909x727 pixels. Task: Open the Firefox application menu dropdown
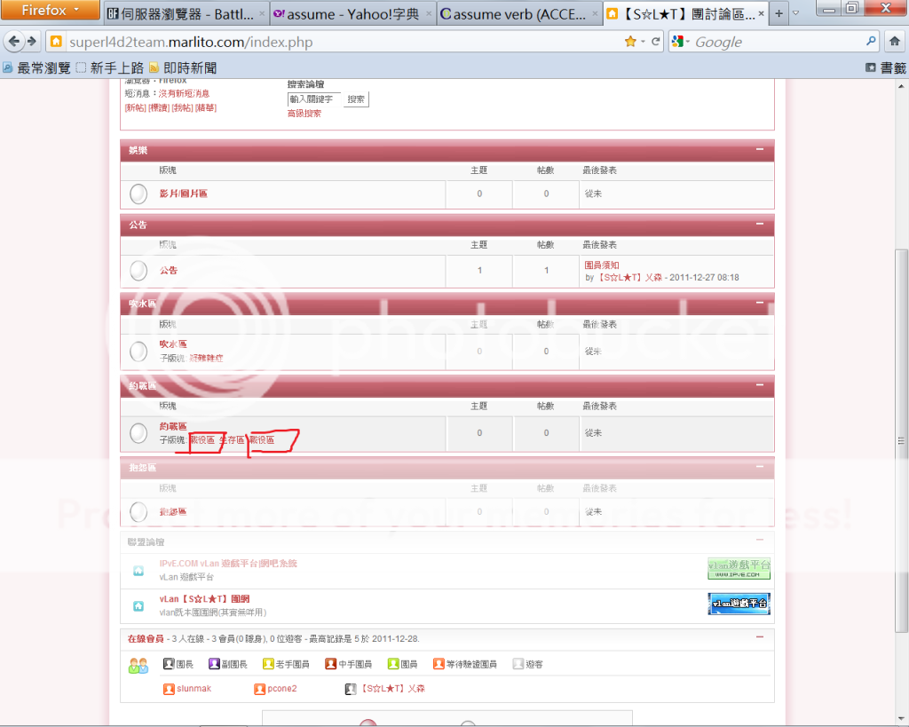pyautogui.click(x=50, y=11)
